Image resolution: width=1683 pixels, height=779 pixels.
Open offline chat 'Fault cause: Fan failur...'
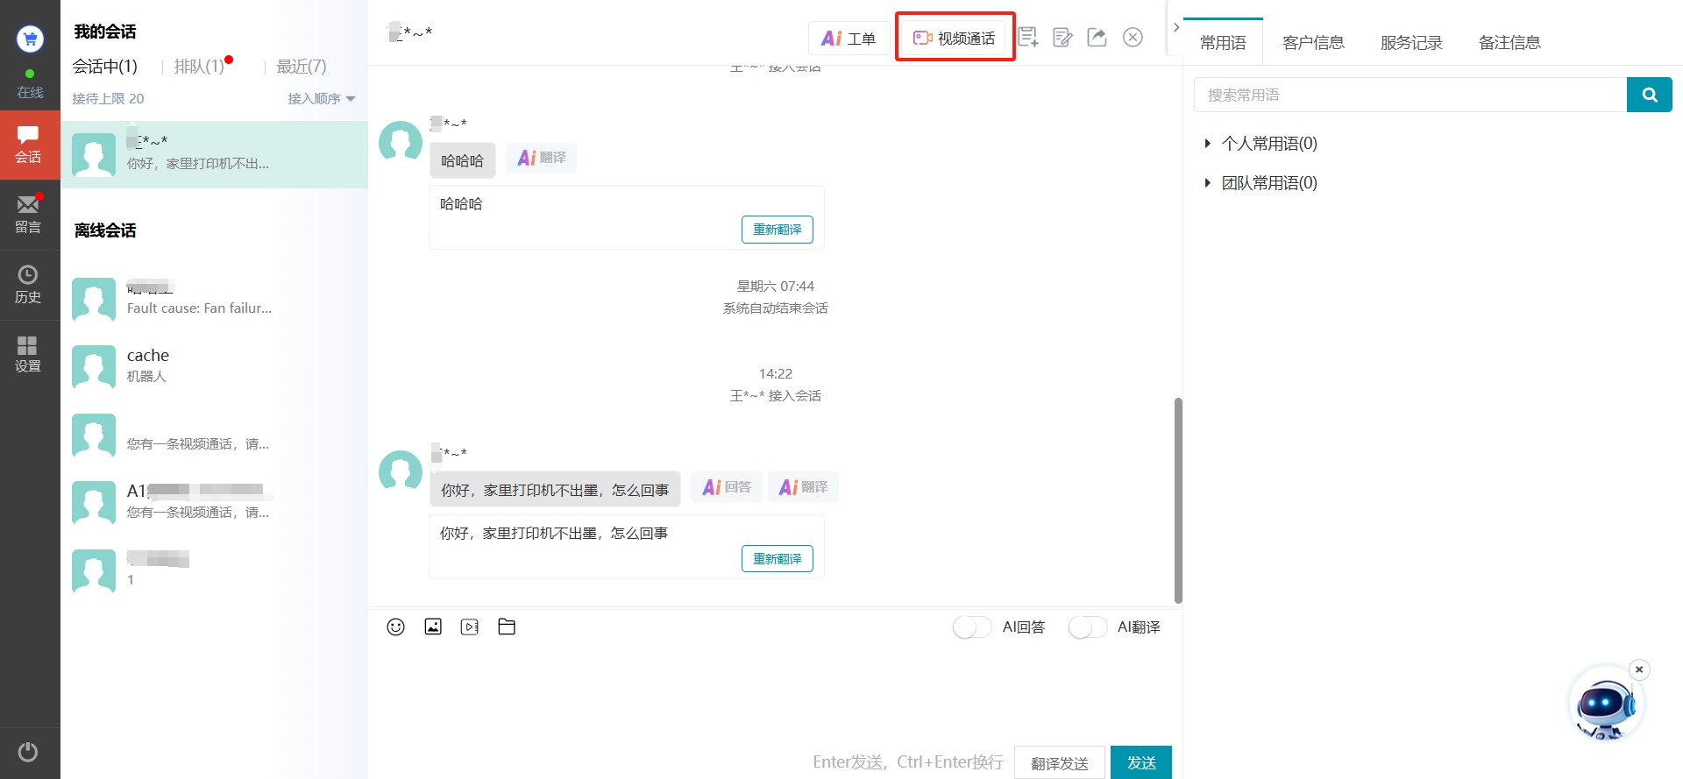point(215,299)
